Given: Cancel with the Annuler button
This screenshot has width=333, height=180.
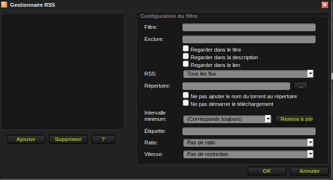Looking at the screenshot, I should click(309, 171).
